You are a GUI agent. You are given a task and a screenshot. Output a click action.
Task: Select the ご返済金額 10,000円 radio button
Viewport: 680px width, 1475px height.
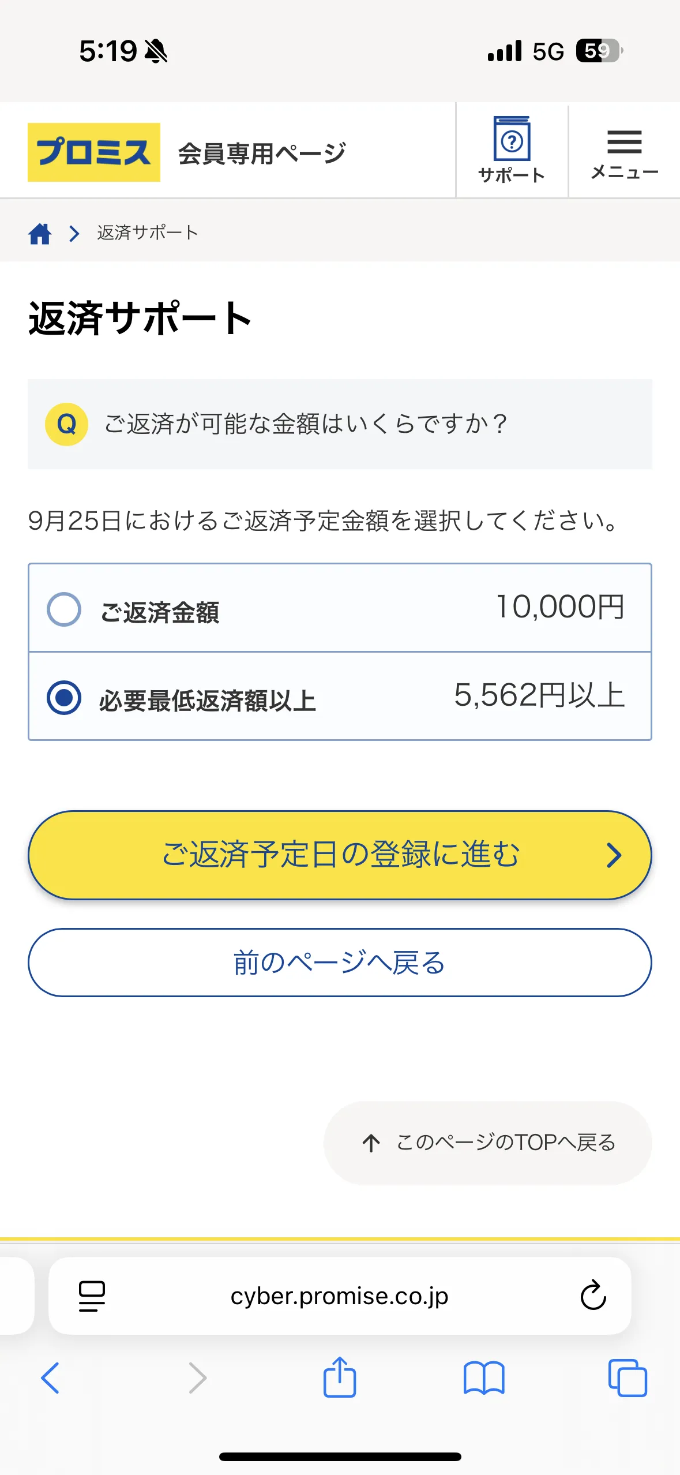tap(64, 609)
